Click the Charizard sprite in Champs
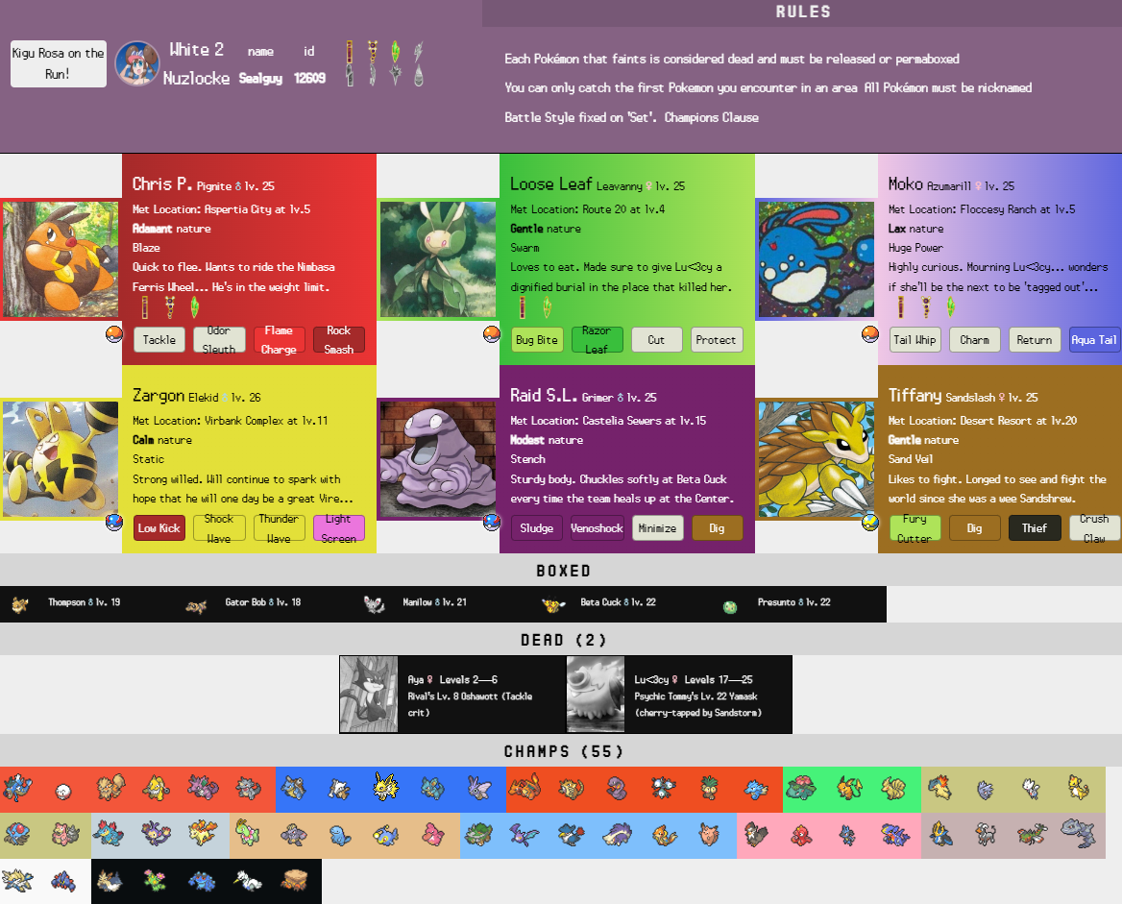Viewport: 1122px width, 904px height. coord(524,787)
